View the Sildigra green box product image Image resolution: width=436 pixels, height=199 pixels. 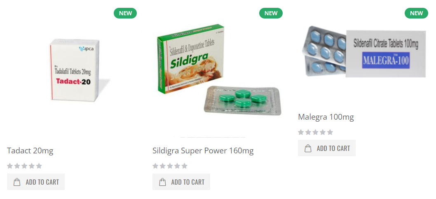218,70
